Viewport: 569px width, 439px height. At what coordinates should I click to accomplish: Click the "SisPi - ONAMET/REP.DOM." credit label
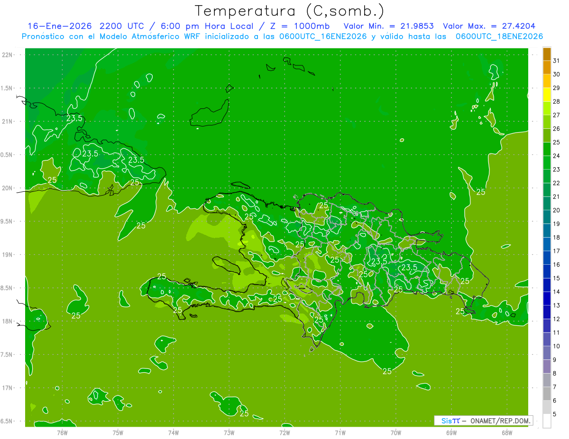click(x=484, y=421)
